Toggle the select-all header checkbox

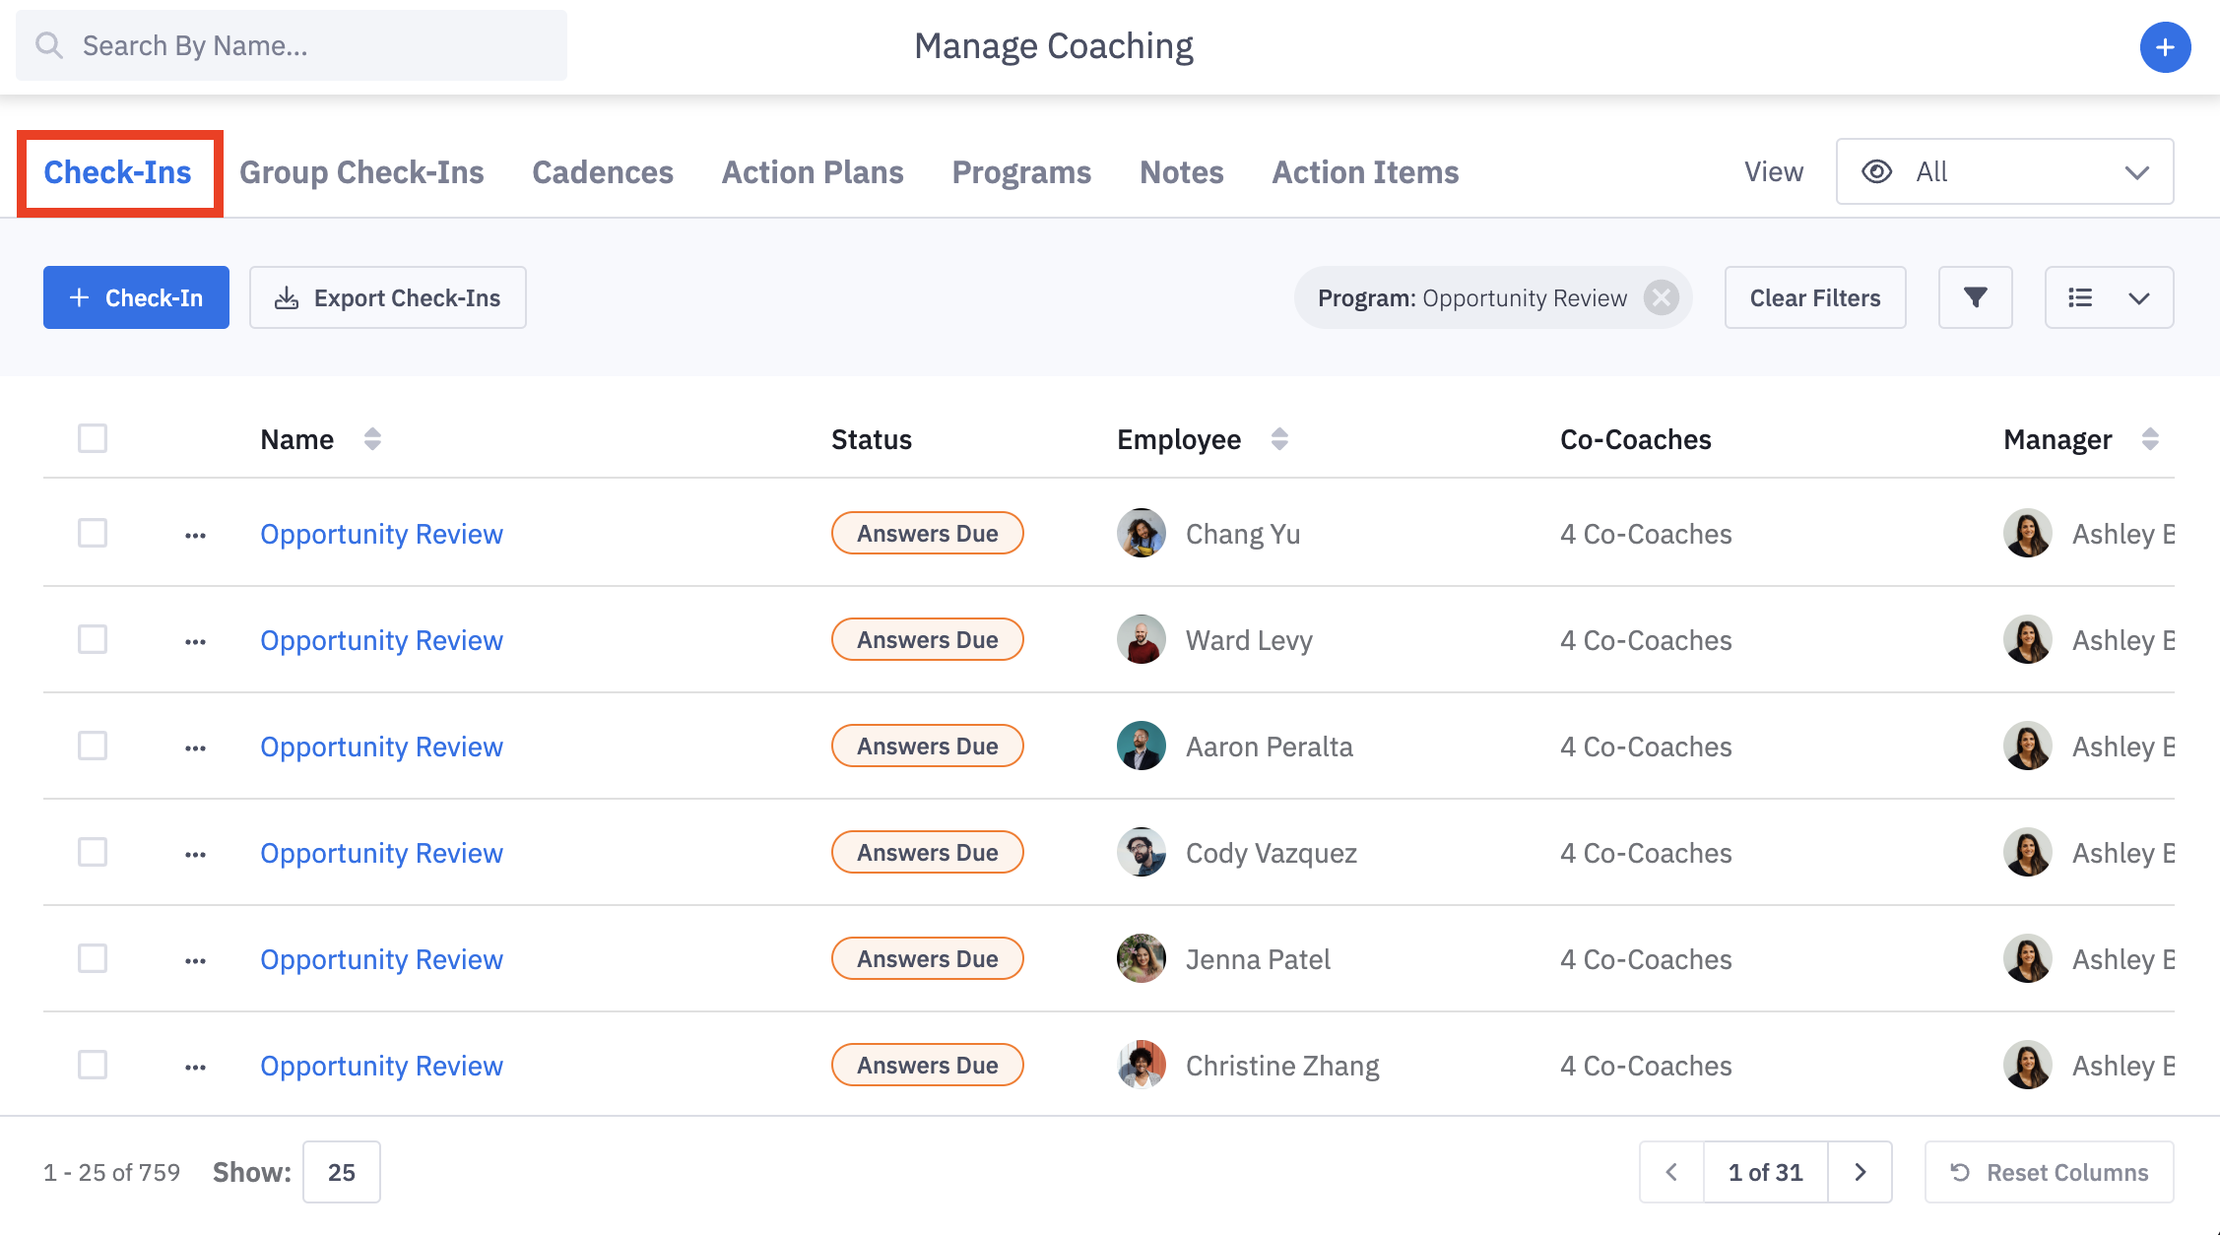93,438
